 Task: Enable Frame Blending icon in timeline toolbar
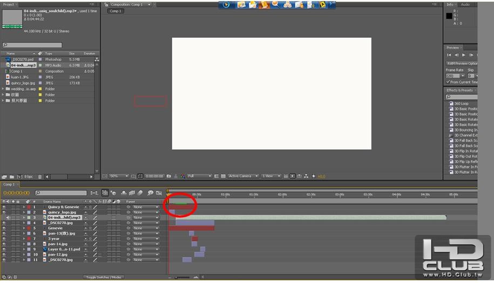132,193
